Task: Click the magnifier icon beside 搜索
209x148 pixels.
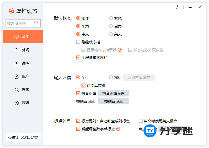Action: pos(16,90)
